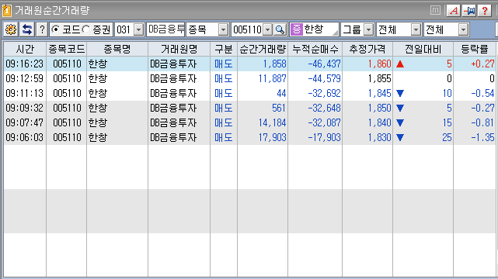
Task: Click the question mark toolbar button
Action: (x=42, y=29)
